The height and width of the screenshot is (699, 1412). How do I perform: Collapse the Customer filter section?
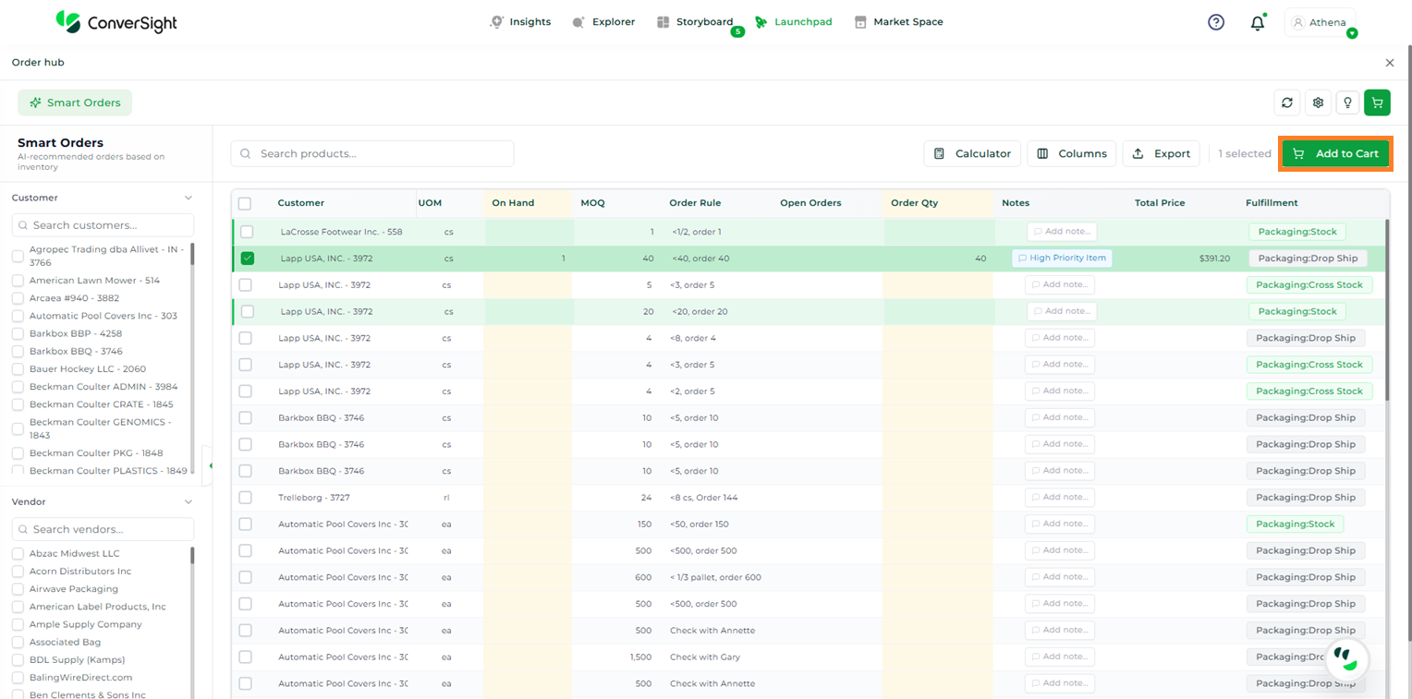pos(189,198)
